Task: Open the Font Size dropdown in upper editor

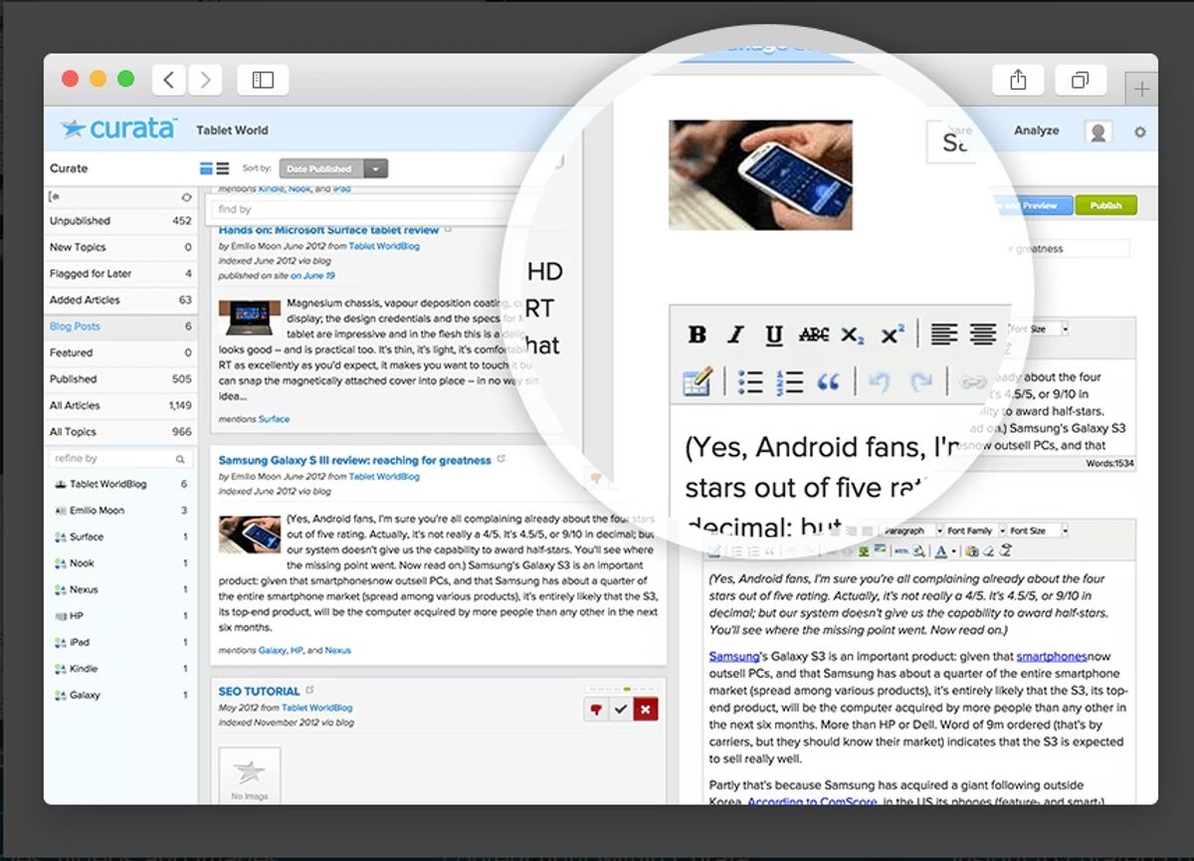Action: coord(1038,328)
